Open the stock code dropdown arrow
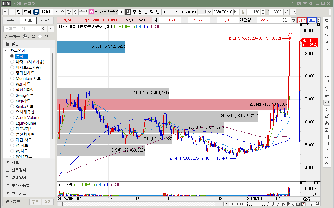Viewport: 334px width, 208px height. coord(56,12)
